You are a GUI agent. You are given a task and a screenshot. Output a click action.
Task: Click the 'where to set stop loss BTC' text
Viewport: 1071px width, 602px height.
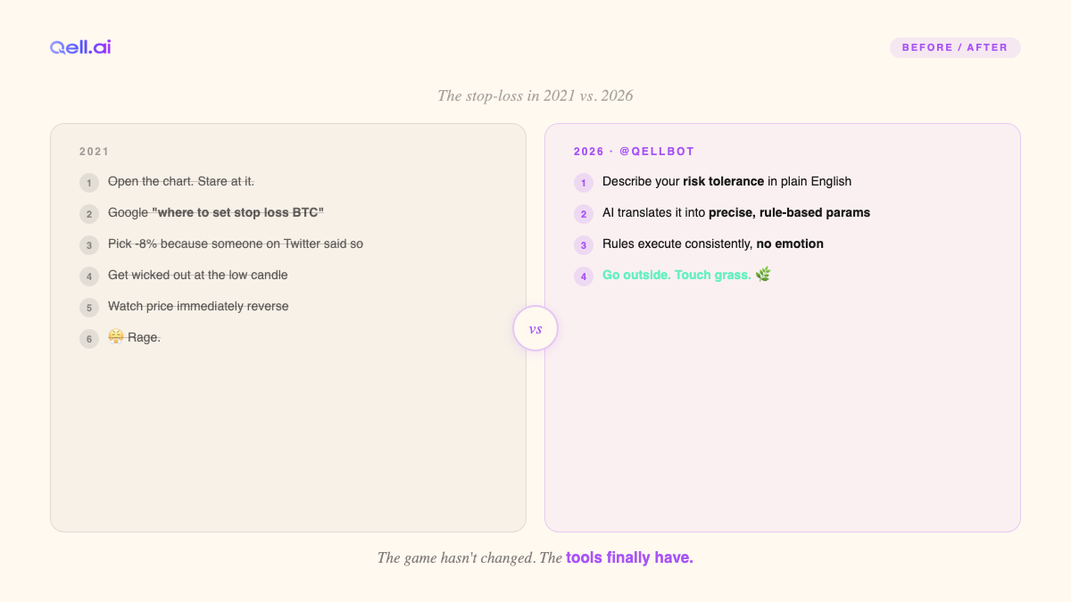pos(237,213)
